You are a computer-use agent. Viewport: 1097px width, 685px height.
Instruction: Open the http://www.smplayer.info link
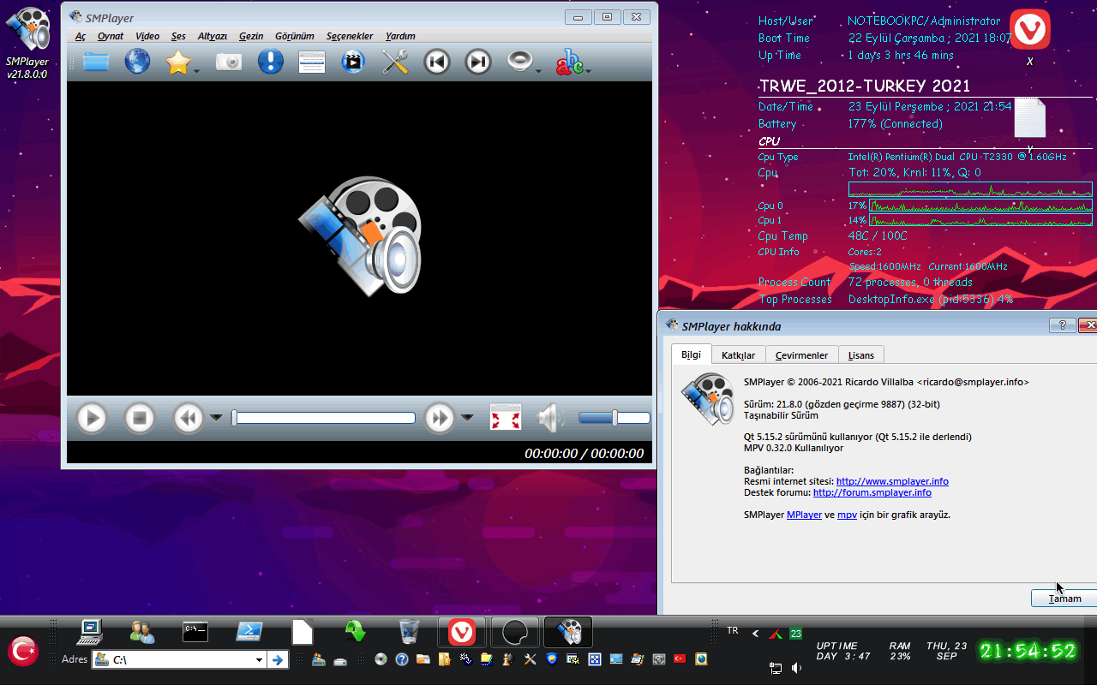pos(892,481)
